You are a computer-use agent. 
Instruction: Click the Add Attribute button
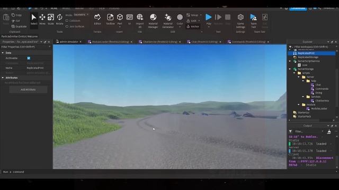[x=28, y=90]
